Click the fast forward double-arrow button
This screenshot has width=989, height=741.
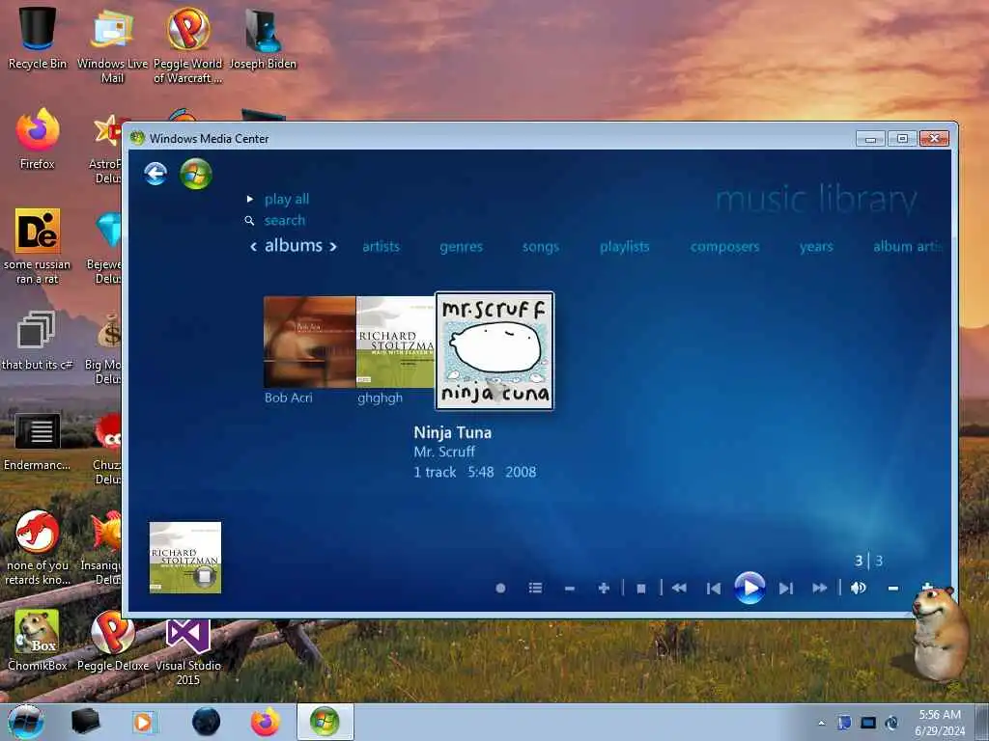(819, 588)
